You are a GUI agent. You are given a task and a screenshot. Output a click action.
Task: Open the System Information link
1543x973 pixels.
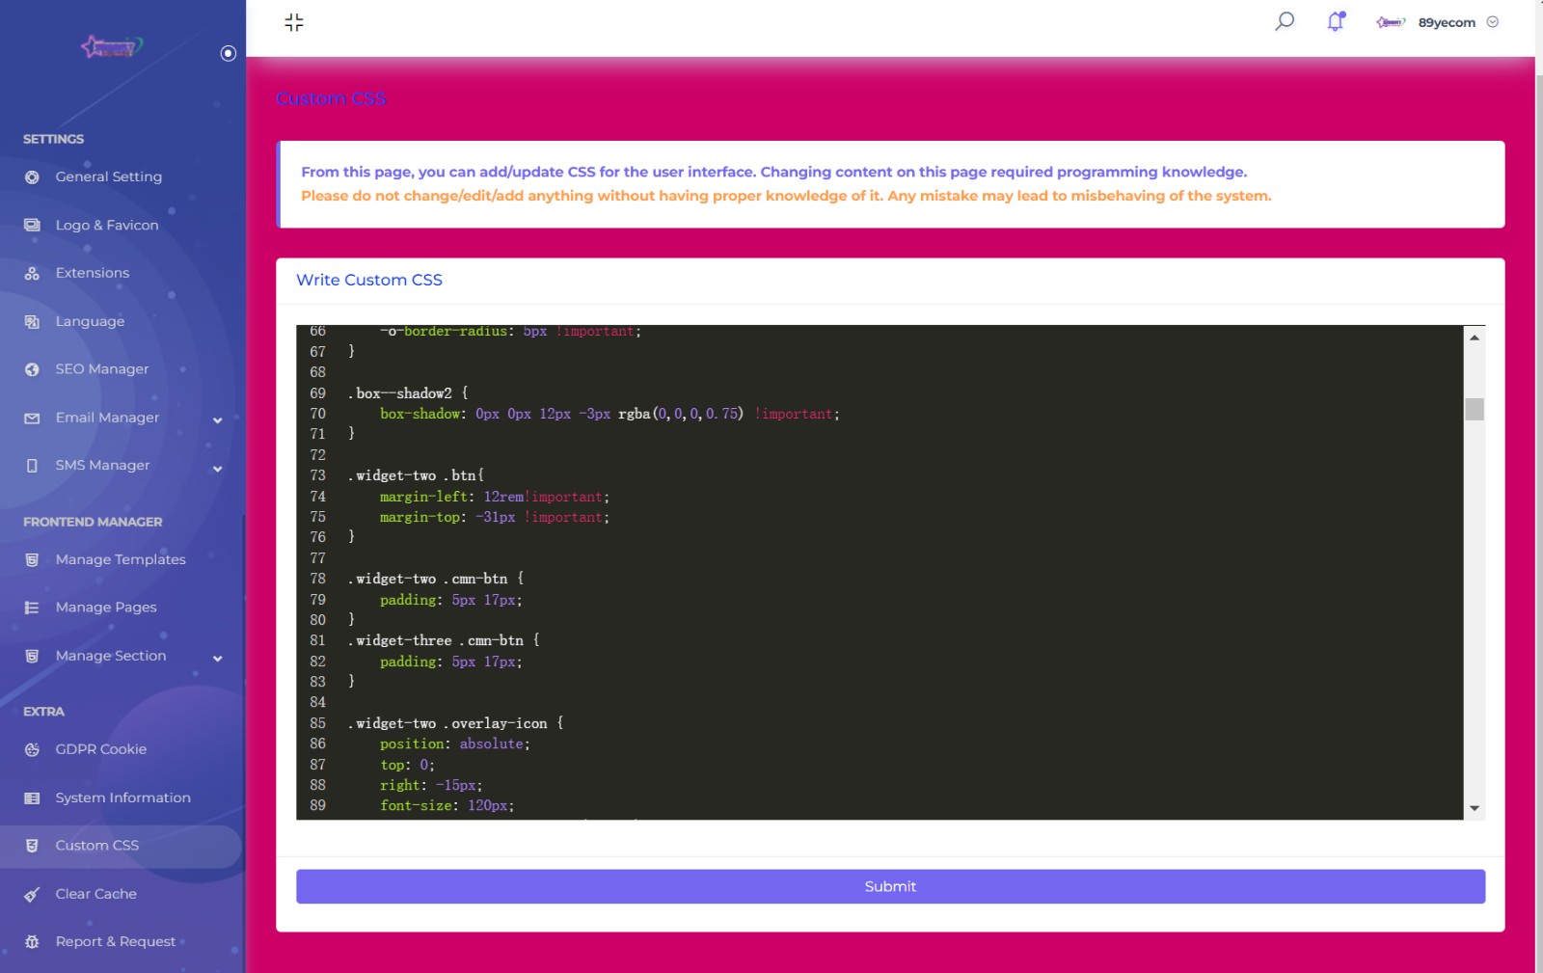(x=122, y=797)
